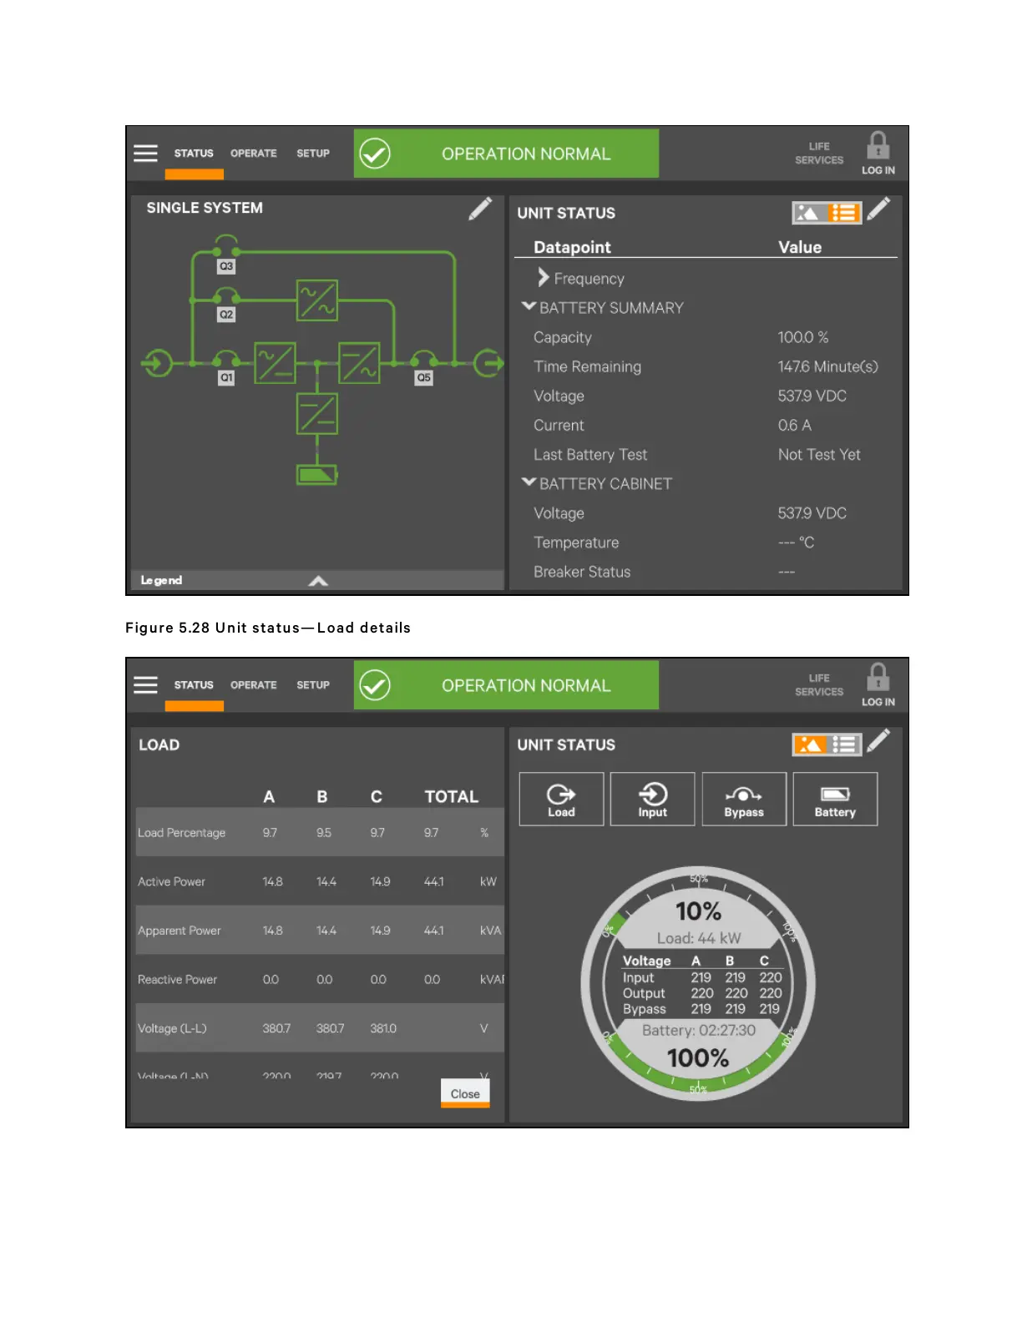1022x1322 pixels.
Task: Click the DC converter block above the battery
Action: 317,414
